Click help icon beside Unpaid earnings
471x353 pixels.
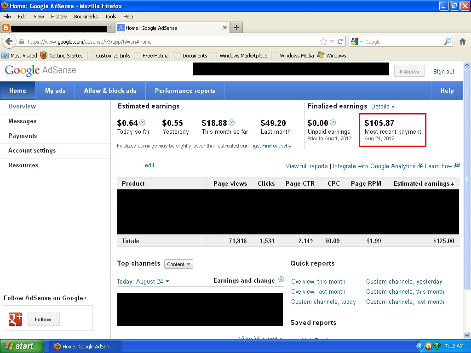pyautogui.click(x=333, y=122)
